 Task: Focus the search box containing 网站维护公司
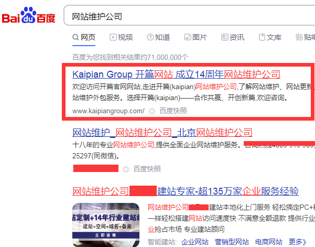[x=189, y=16]
